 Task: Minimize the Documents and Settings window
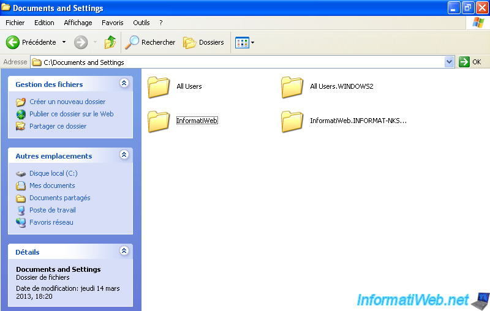pyautogui.click(x=454, y=8)
